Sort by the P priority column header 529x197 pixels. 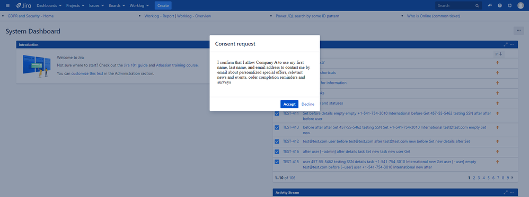(x=499, y=54)
